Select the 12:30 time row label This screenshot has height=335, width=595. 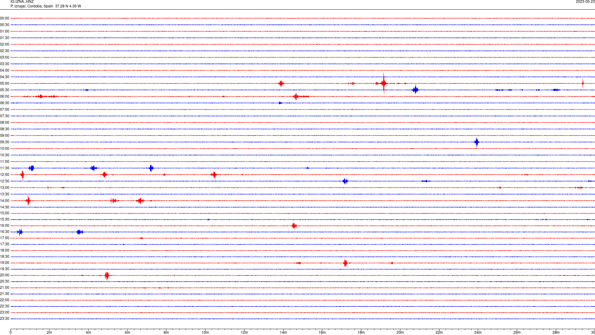tap(5, 181)
